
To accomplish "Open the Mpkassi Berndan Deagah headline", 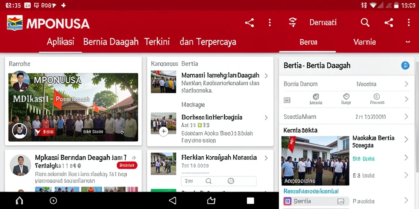I will point(81,161).
